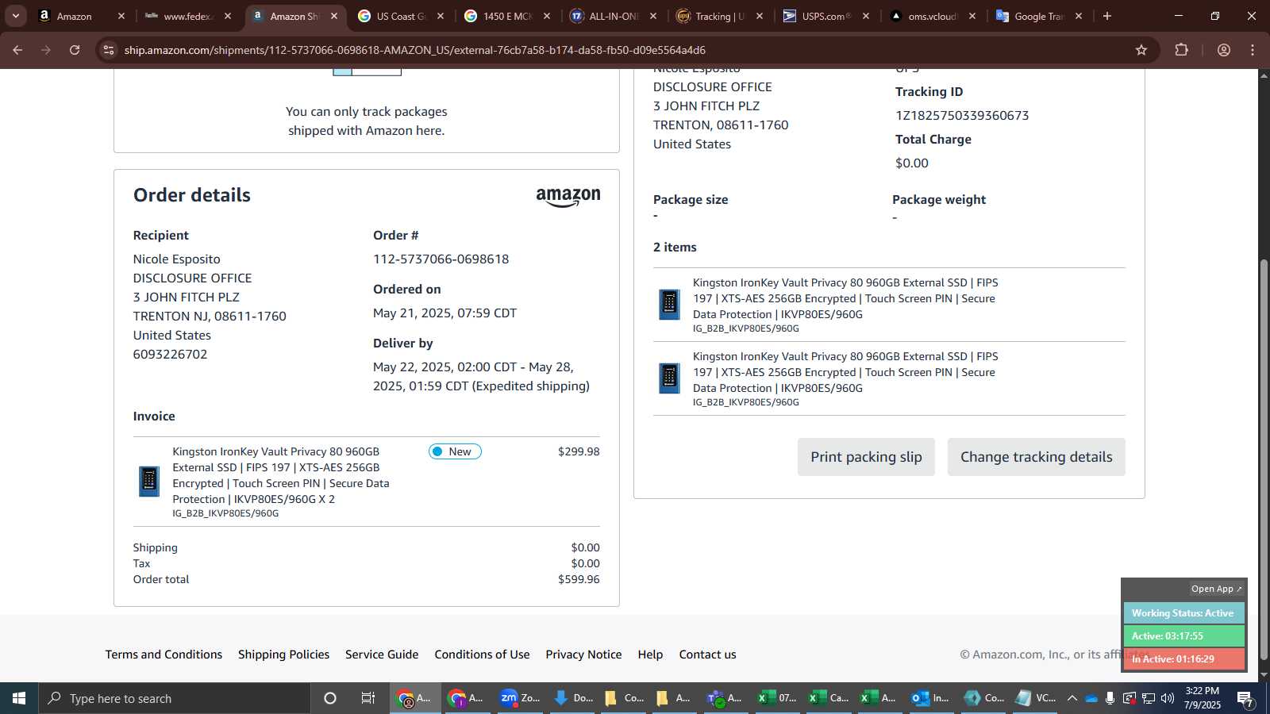Click the New condition badge
1270x714 pixels.
click(x=455, y=451)
